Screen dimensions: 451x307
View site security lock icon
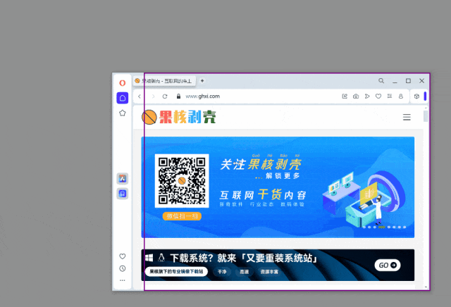click(x=178, y=96)
